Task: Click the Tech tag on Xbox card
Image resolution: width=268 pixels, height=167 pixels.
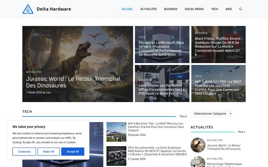Action: tap(142, 37)
